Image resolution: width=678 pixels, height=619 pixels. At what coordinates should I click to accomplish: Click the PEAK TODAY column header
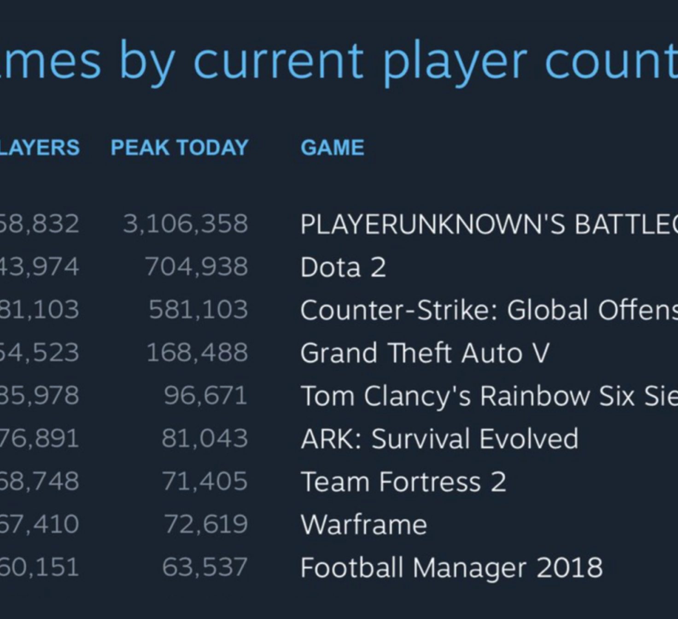click(x=180, y=148)
